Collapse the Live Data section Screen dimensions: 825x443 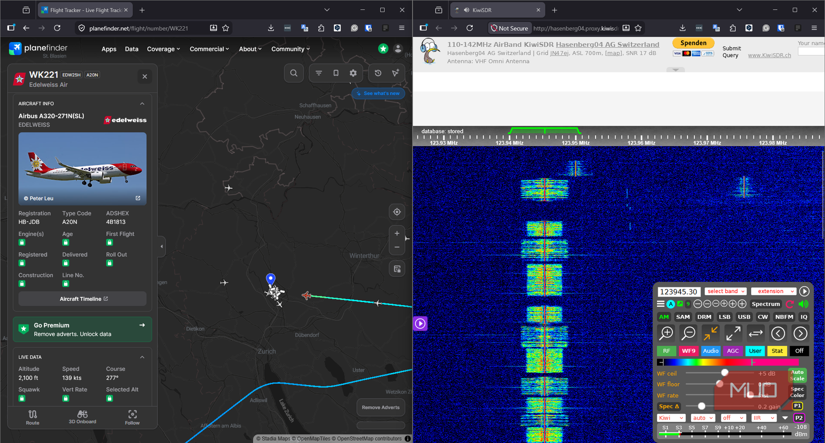(x=142, y=357)
